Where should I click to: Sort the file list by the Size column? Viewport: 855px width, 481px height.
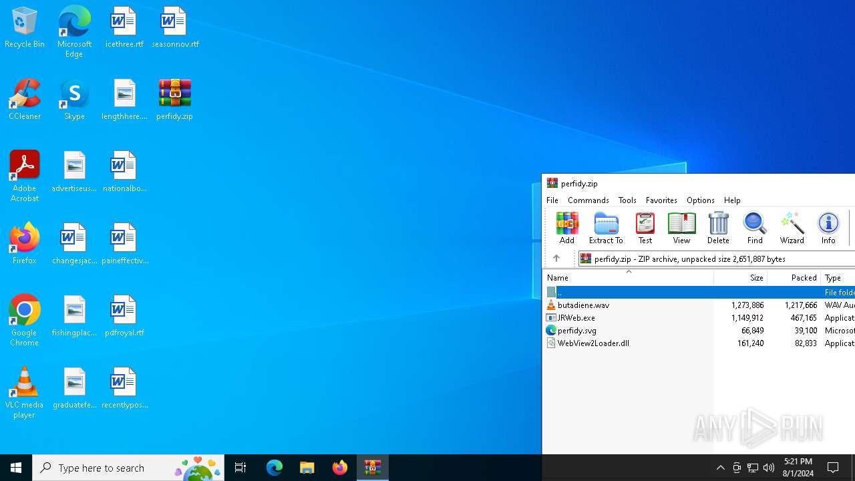click(740, 277)
